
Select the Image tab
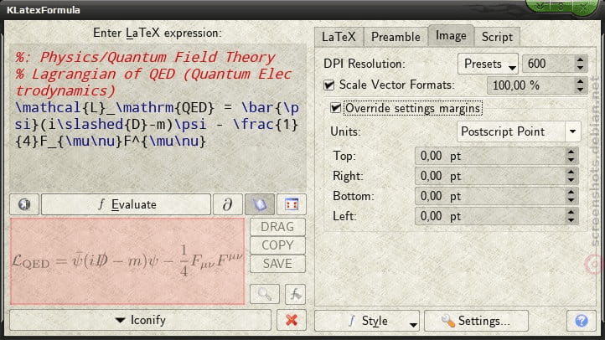point(451,36)
